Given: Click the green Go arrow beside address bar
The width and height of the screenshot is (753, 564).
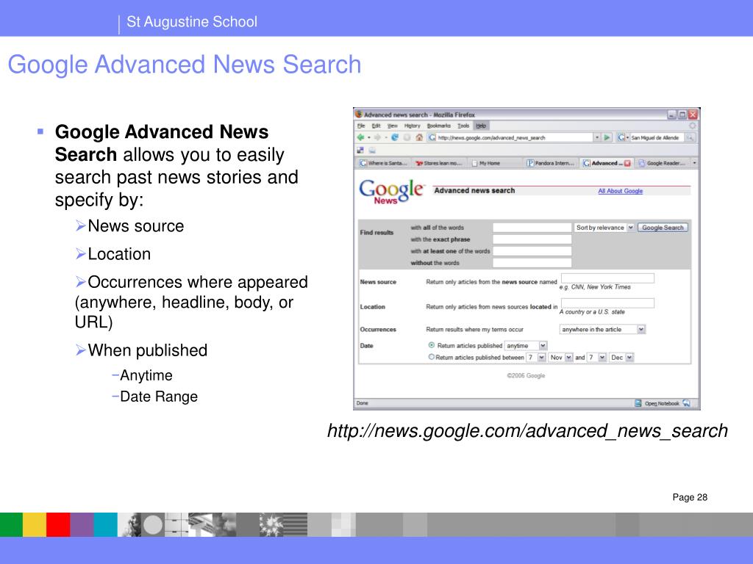Looking at the screenshot, I should [x=607, y=137].
